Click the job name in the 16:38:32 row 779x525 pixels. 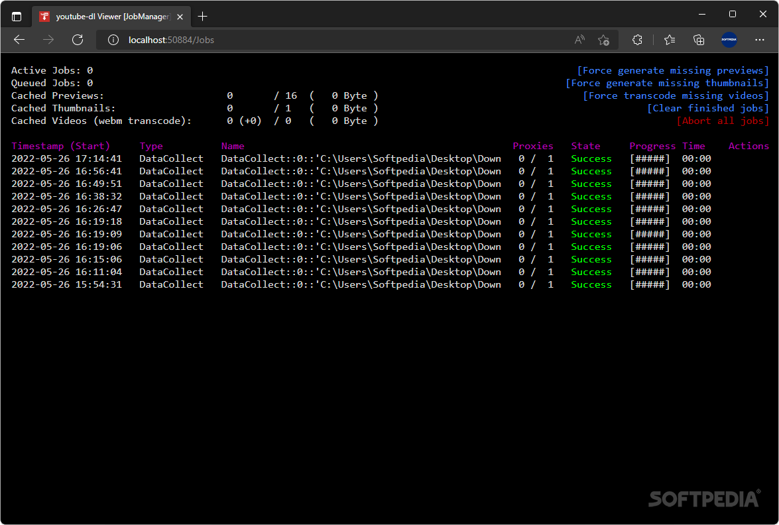click(361, 196)
